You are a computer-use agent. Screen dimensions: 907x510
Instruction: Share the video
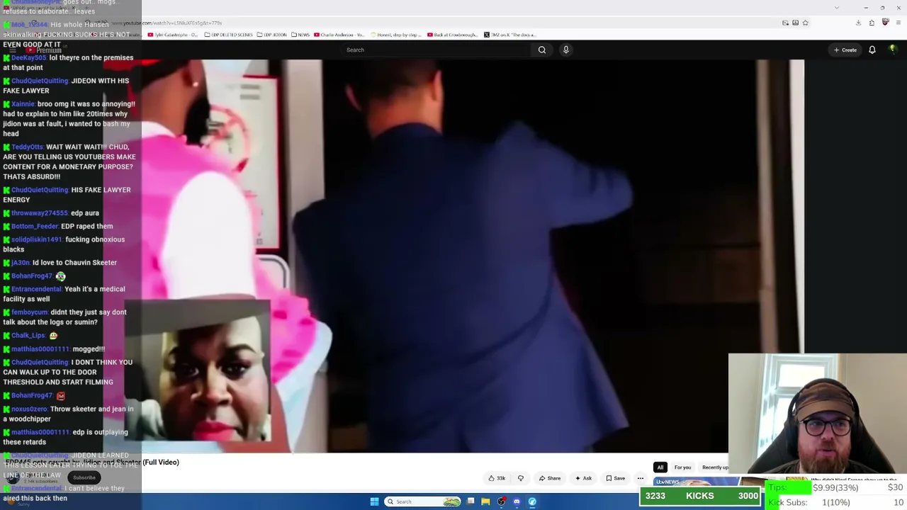pyautogui.click(x=550, y=478)
